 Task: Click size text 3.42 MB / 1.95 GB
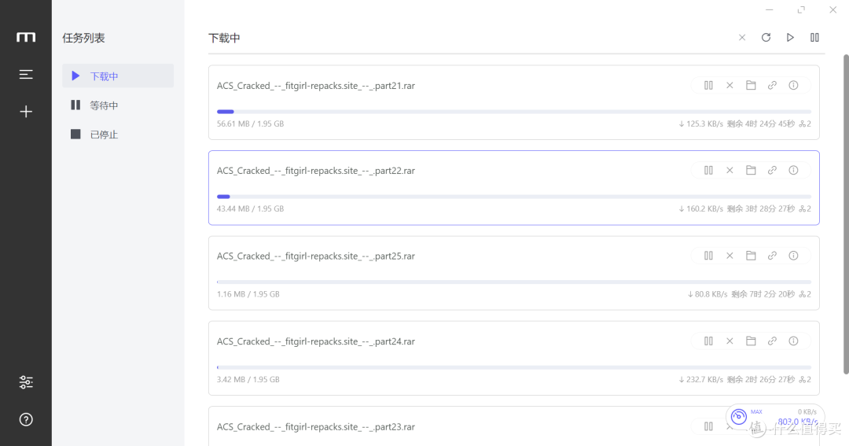pos(248,379)
